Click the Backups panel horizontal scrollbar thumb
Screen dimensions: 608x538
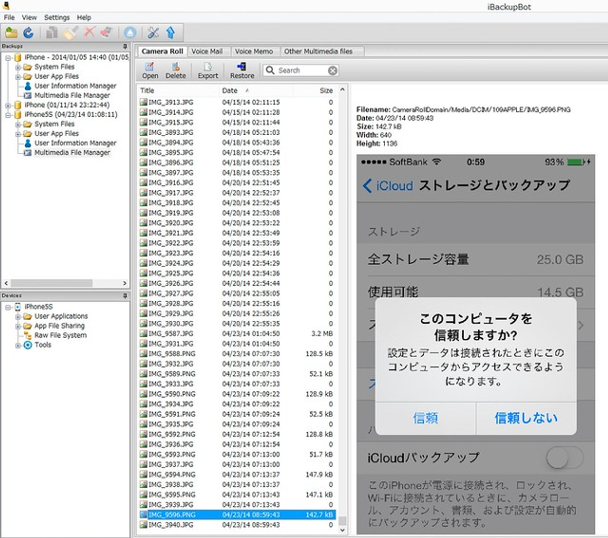[51, 283]
